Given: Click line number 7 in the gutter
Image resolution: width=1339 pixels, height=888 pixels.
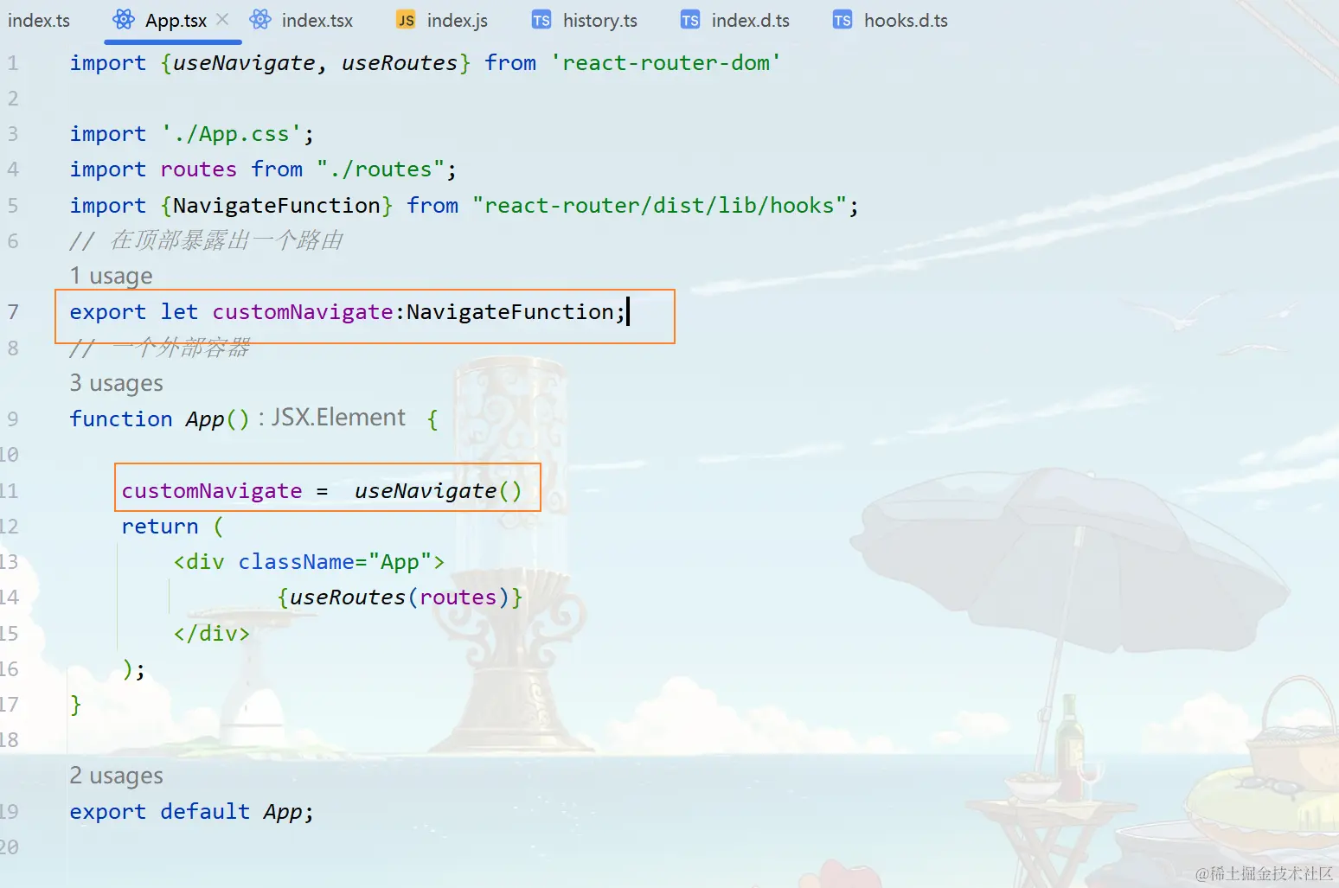Looking at the screenshot, I should click(12, 311).
